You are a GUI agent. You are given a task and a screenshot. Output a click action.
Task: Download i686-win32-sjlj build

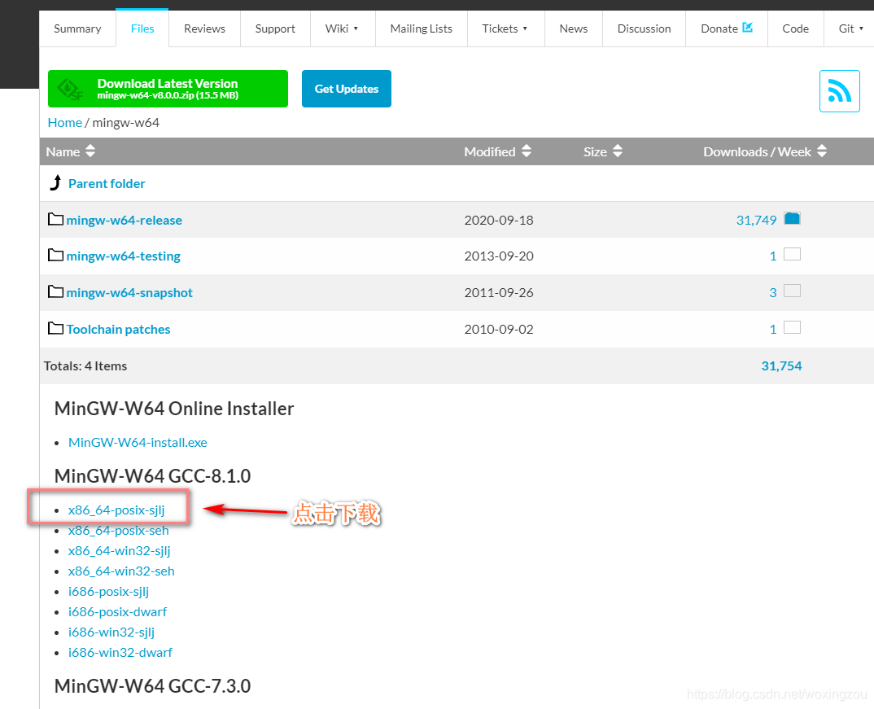(x=111, y=632)
